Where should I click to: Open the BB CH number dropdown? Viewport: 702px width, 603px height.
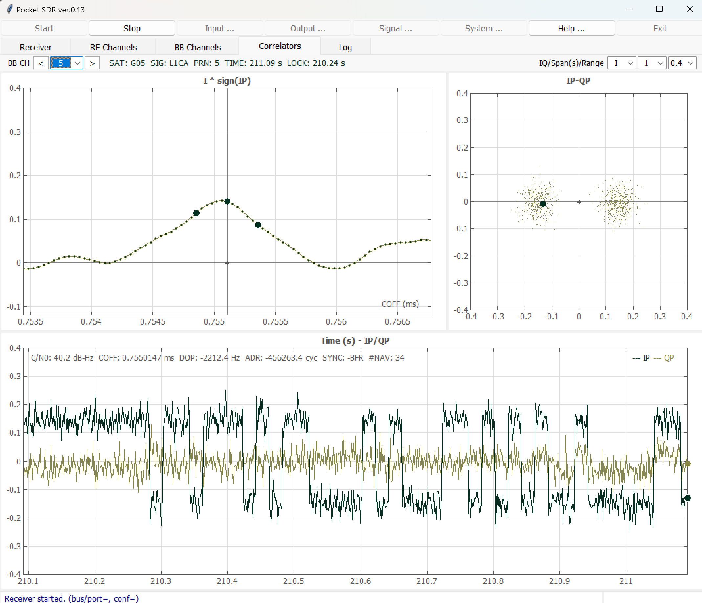tap(77, 63)
